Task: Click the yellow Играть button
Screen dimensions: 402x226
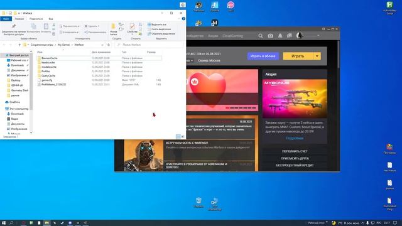Action: click(298, 56)
